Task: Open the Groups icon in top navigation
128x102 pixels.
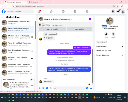Action: (x=87, y=11)
